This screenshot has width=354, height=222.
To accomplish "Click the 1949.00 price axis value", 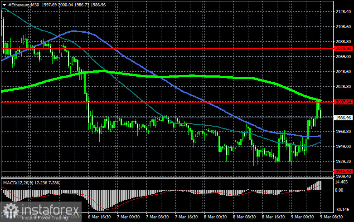I will click(344, 147).
